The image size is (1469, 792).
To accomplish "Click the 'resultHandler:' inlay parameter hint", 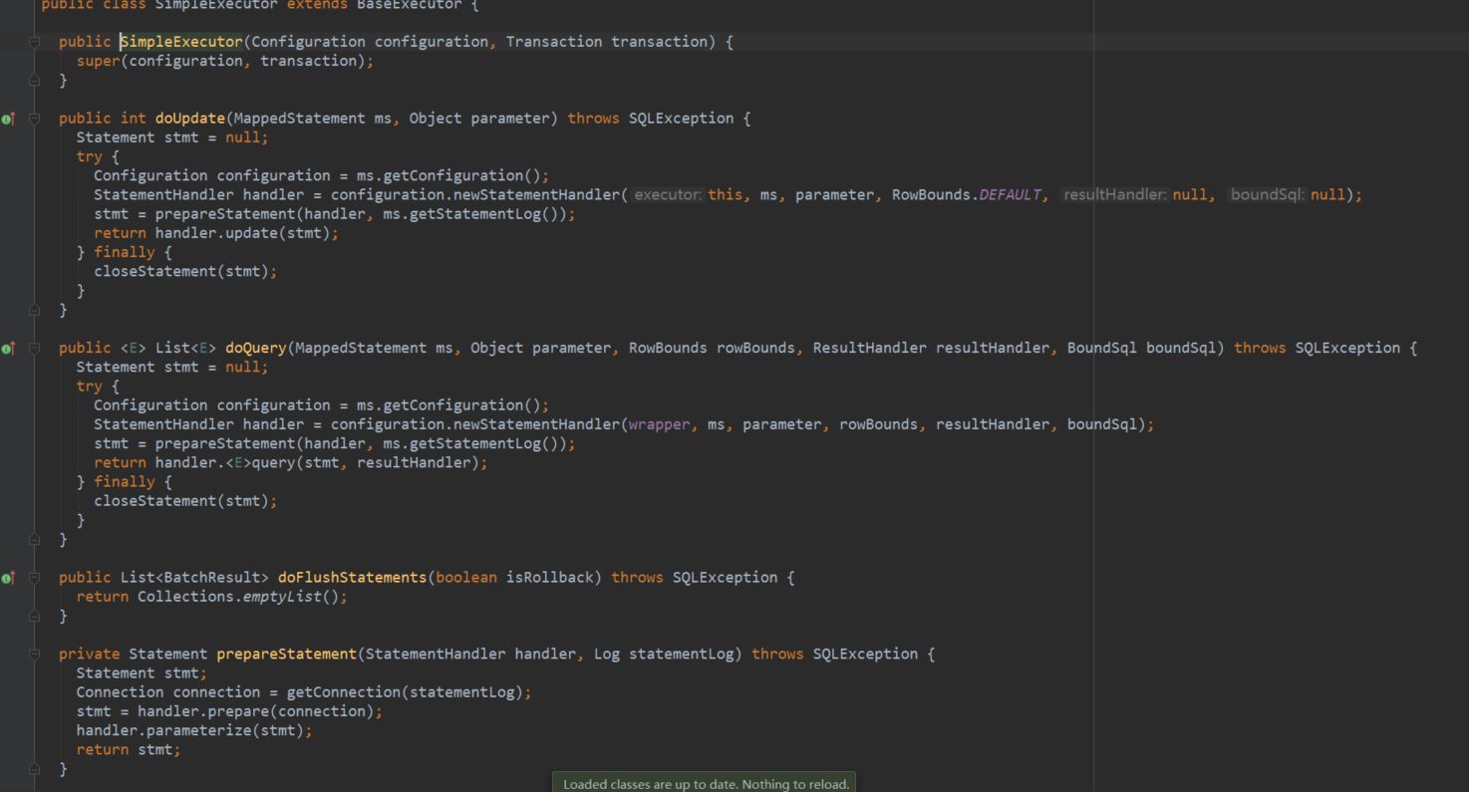I will [x=1114, y=195].
